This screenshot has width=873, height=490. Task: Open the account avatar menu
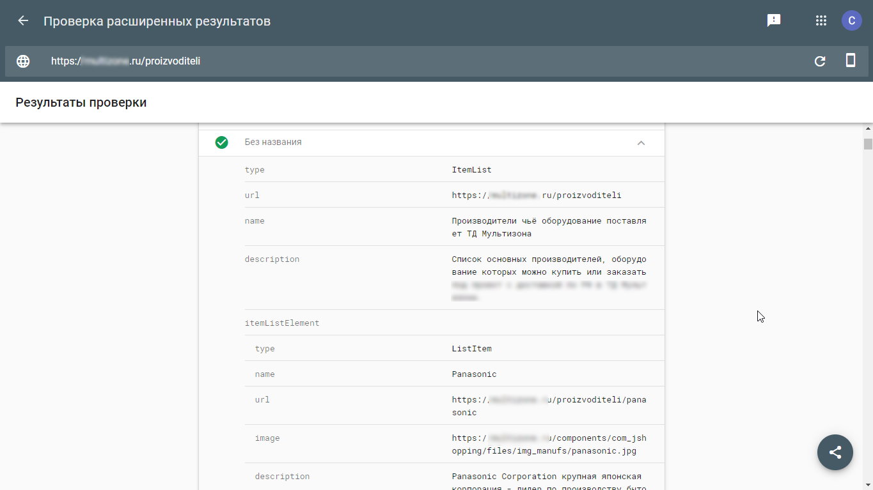tap(851, 20)
